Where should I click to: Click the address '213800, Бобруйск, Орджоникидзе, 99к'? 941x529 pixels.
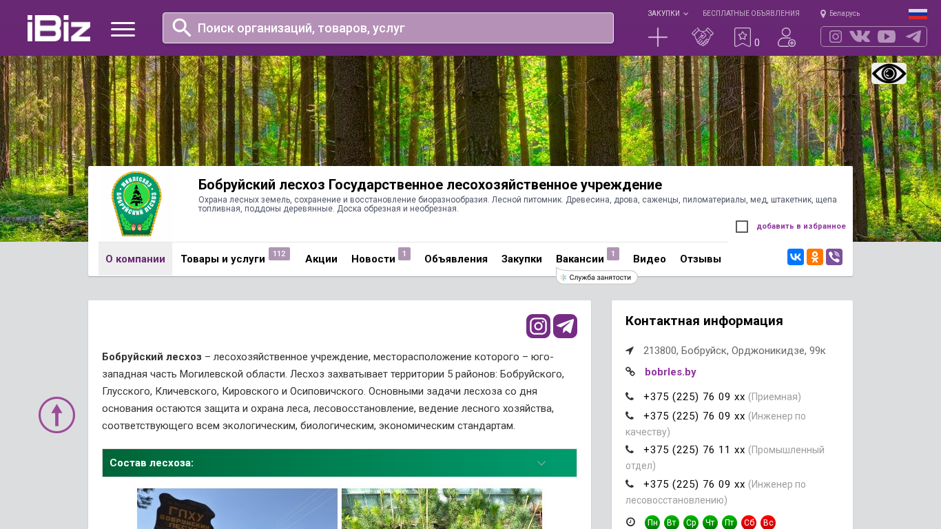click(x=734, y=351)
